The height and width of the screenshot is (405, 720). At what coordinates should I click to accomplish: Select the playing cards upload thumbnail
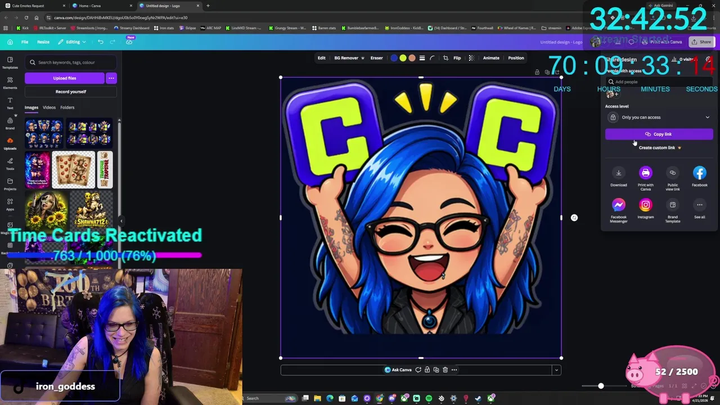tap(74, 169)
